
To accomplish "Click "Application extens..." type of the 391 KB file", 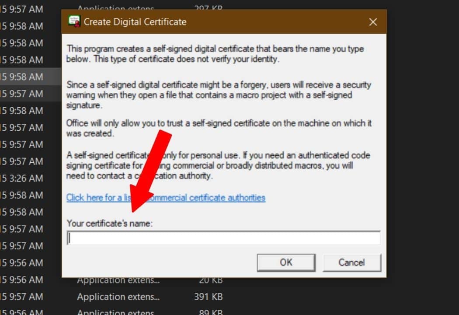I will coord(118,297).
